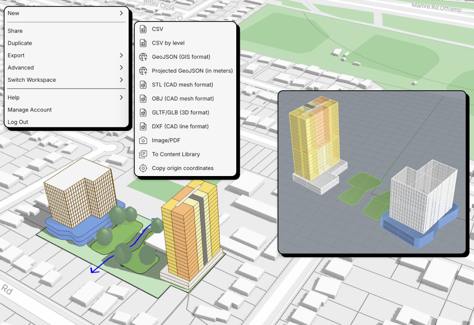Expand the Help submenu chevron
Viewport: 474px width, 325px height.
(x=121, y=97)
